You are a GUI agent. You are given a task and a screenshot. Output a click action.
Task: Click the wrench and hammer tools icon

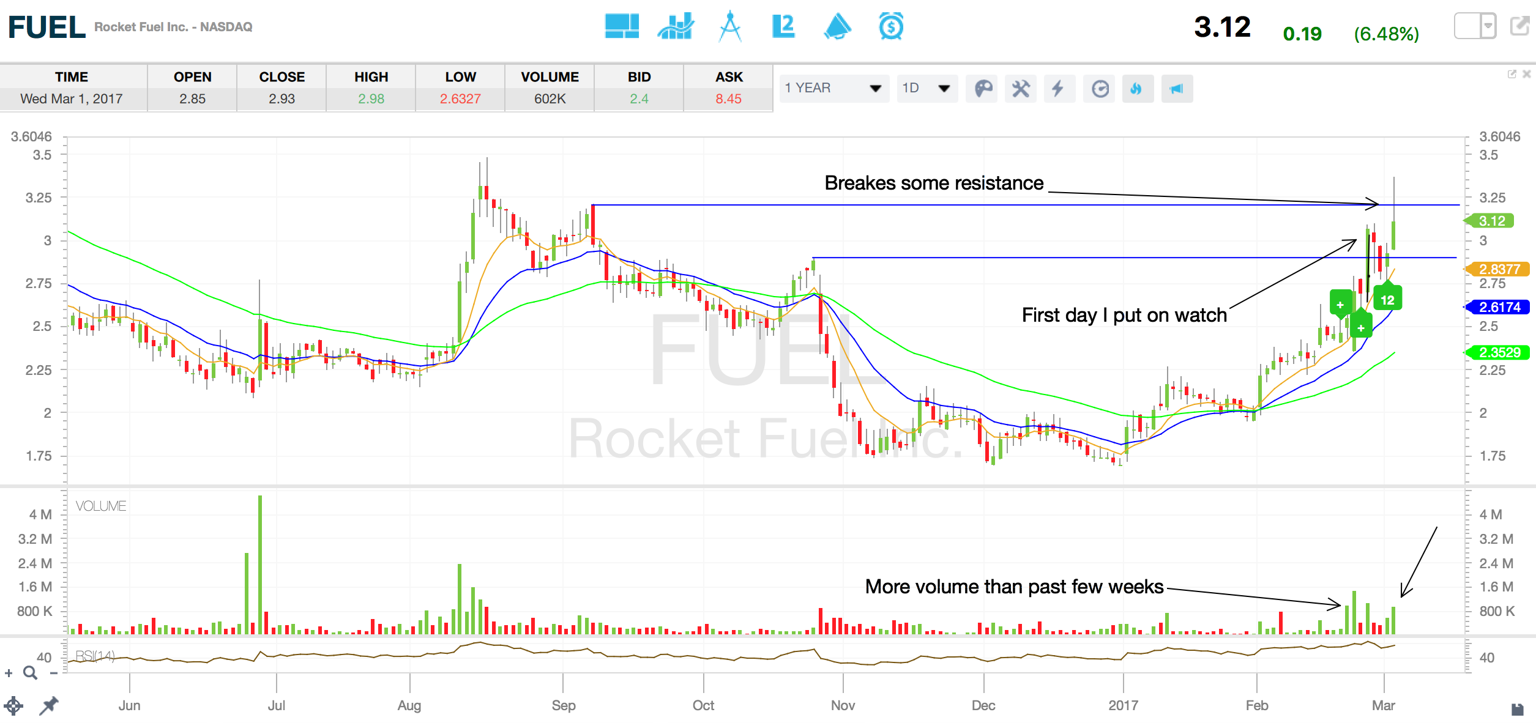(1021, 89)
